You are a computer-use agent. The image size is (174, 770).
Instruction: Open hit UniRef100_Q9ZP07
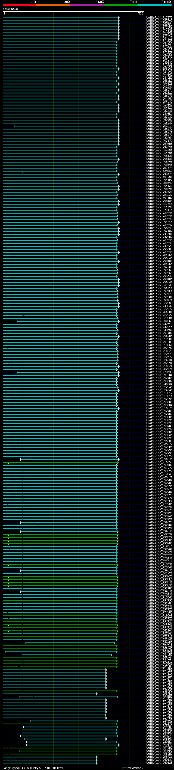pyautogui.click(x=159, y=21)
